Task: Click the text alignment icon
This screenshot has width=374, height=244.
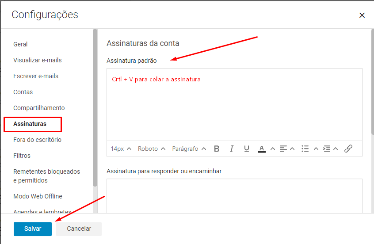Action: click(x=283, y=149)
